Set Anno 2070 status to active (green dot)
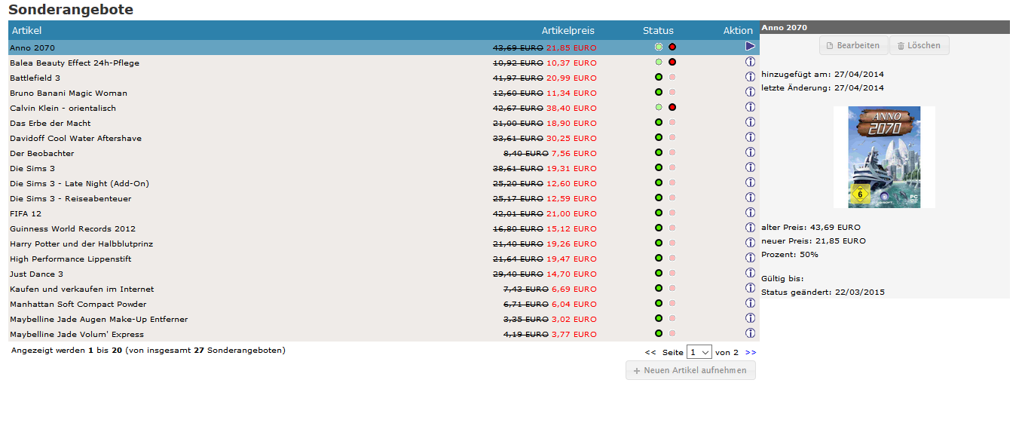Image resolution: width=1025 pixels, height=435 pixels. click(x=659, y=47)
